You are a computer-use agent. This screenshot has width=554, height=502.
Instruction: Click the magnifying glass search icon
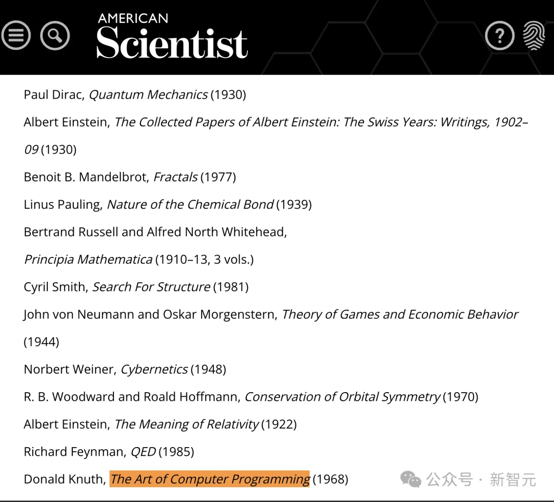coord(55,35)
